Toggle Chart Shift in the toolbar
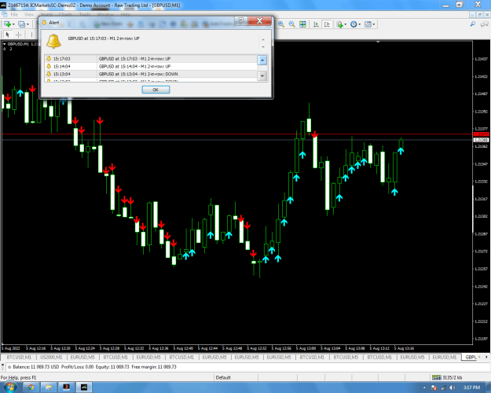Image resolution: width=491 pixels, height=393 pixels. [x=327, y=24]
